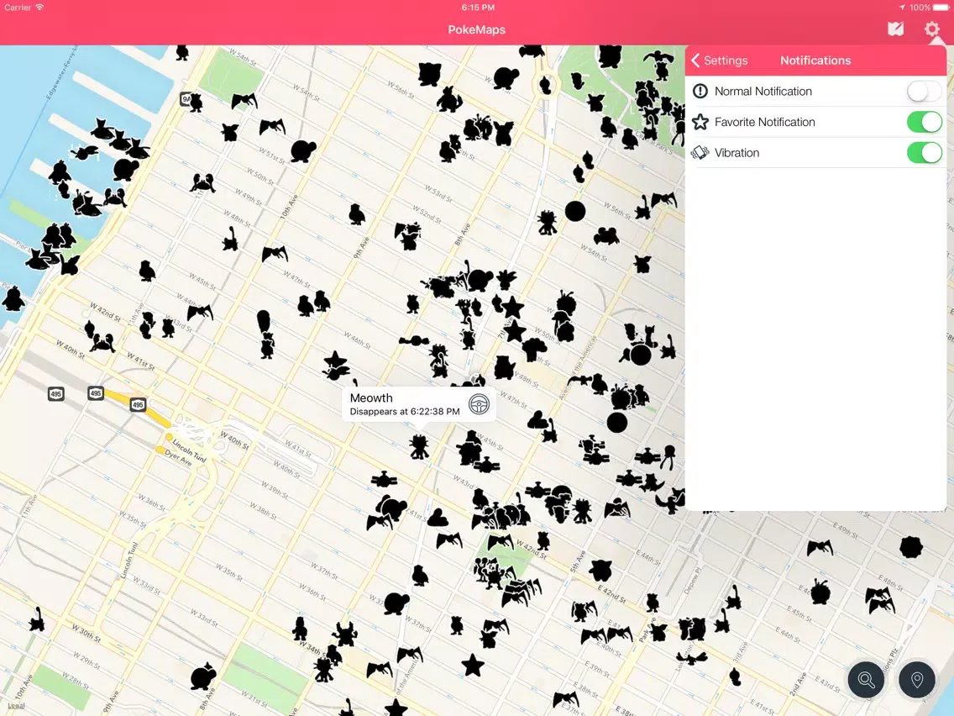Tap the phone vibration icon

[700, 153]
